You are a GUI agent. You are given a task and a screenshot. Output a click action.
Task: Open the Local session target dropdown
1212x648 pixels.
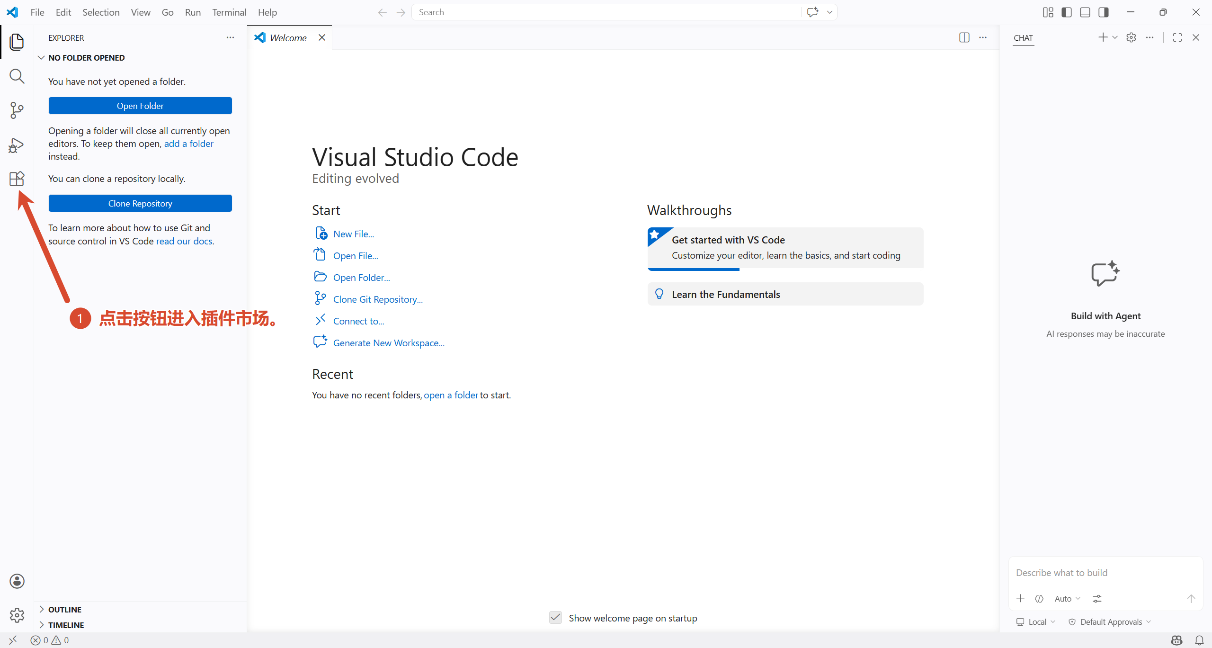coord(1036,622)
